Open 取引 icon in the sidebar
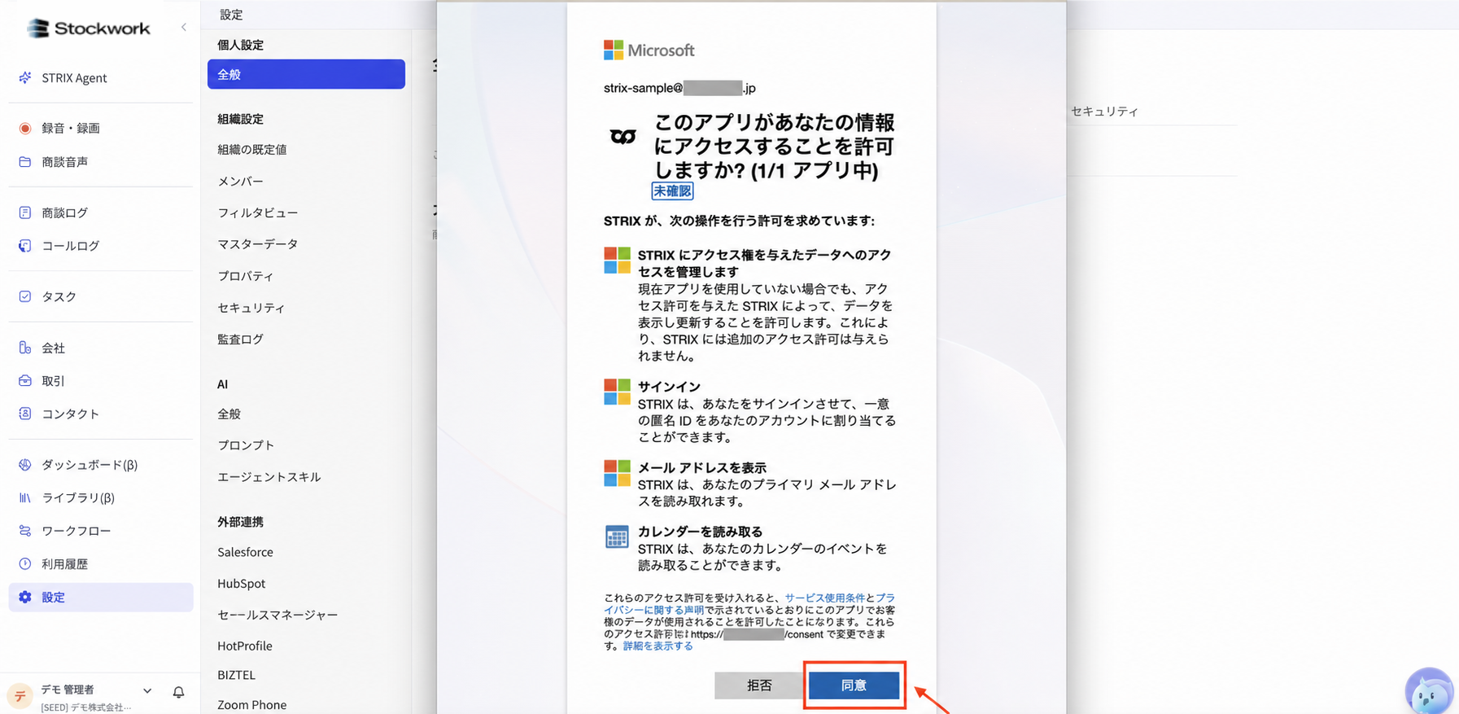This screenshot has height=714, width=1459. coord(25,380)
